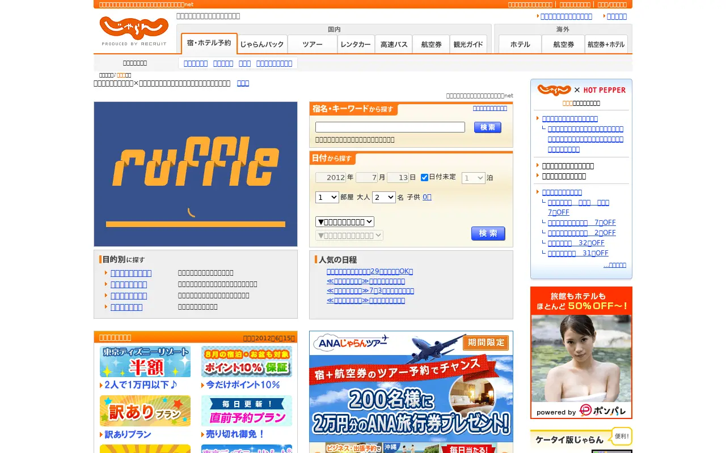Open the rooms (部屋) dropdown
This screenshot has width=726, height=453.
[x=327, y=197]
